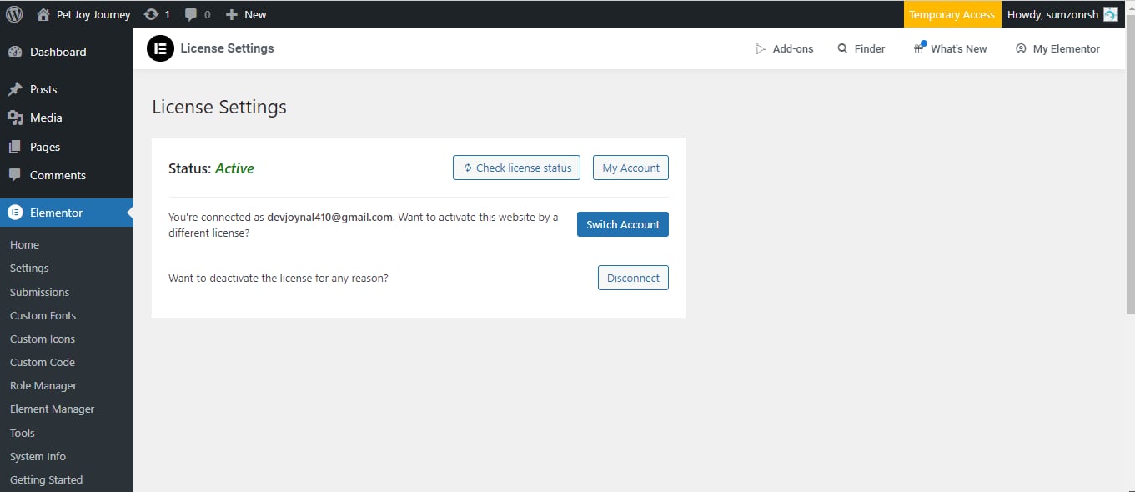This screenshot has width=1135, height=492.
Task: Open the updates icon showing 1
Action: click(x=151, y=14)
